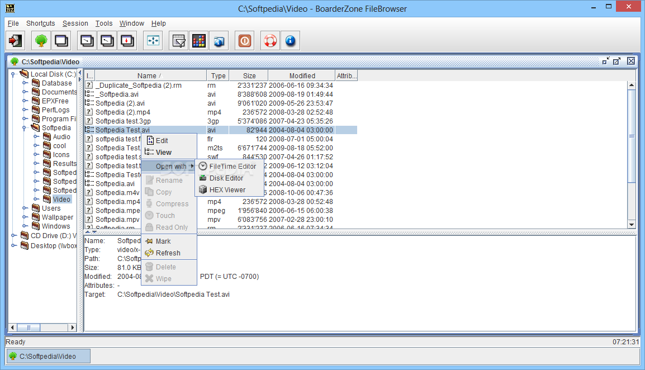645x370 pixels.
Task: Collapse the Softpedia folder node
Action: coord(25,128)
